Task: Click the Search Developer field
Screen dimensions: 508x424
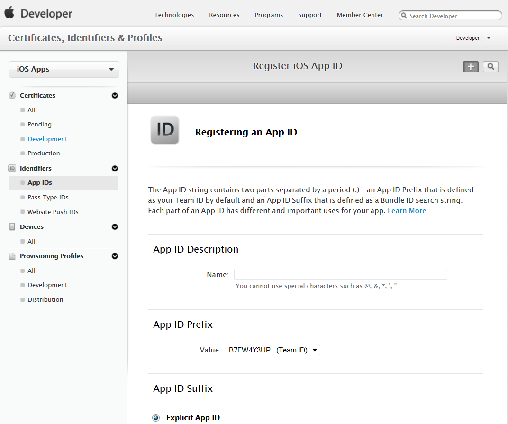Action: click(x=450, y=16)
